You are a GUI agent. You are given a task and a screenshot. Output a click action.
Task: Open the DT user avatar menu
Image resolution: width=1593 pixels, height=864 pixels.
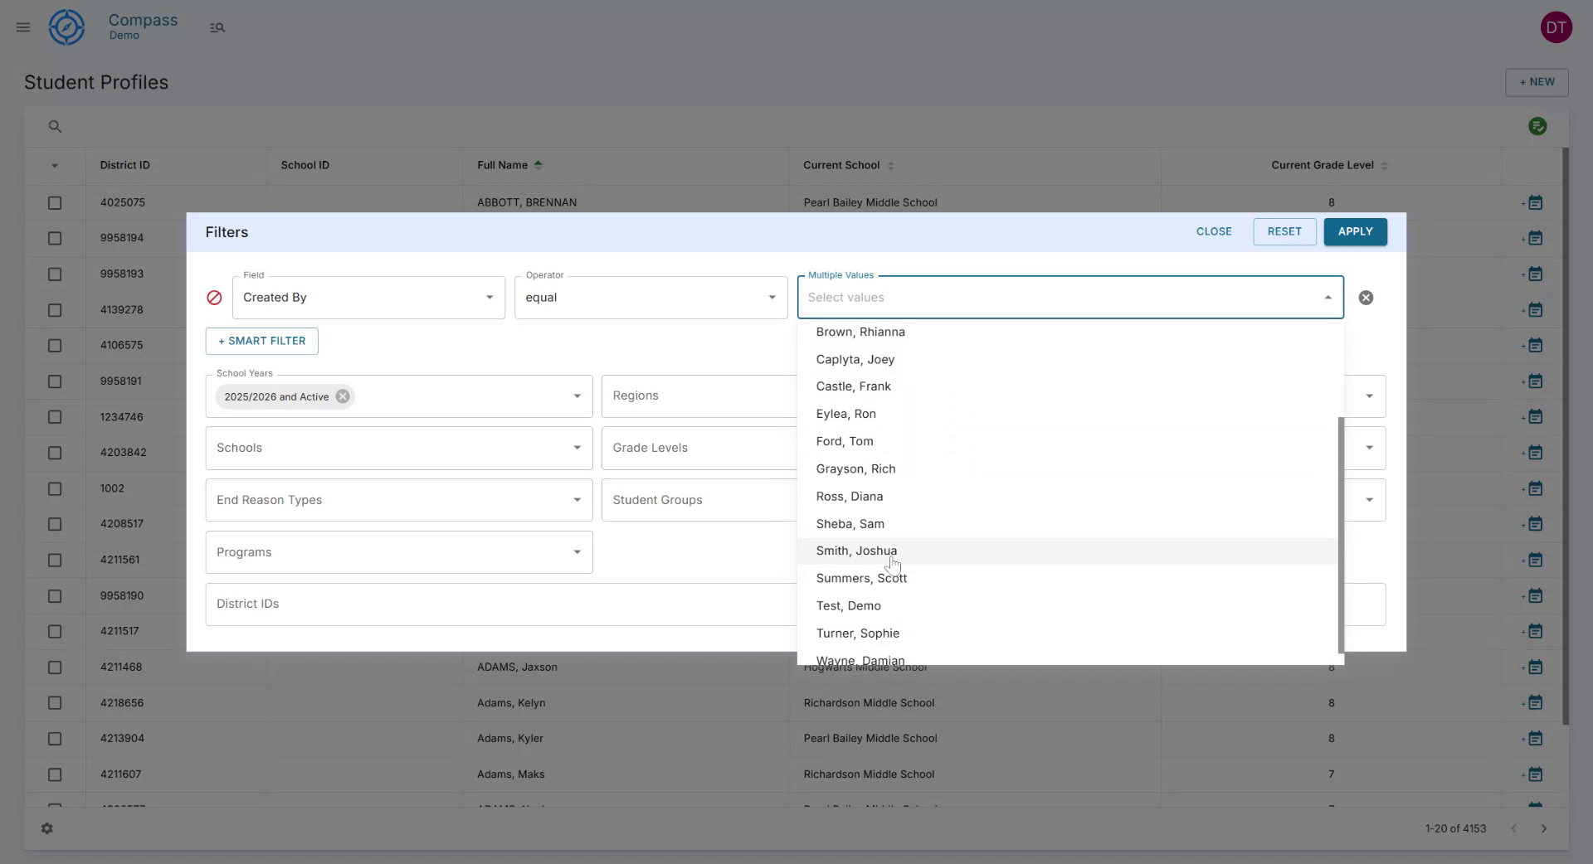coord(1556,27)
